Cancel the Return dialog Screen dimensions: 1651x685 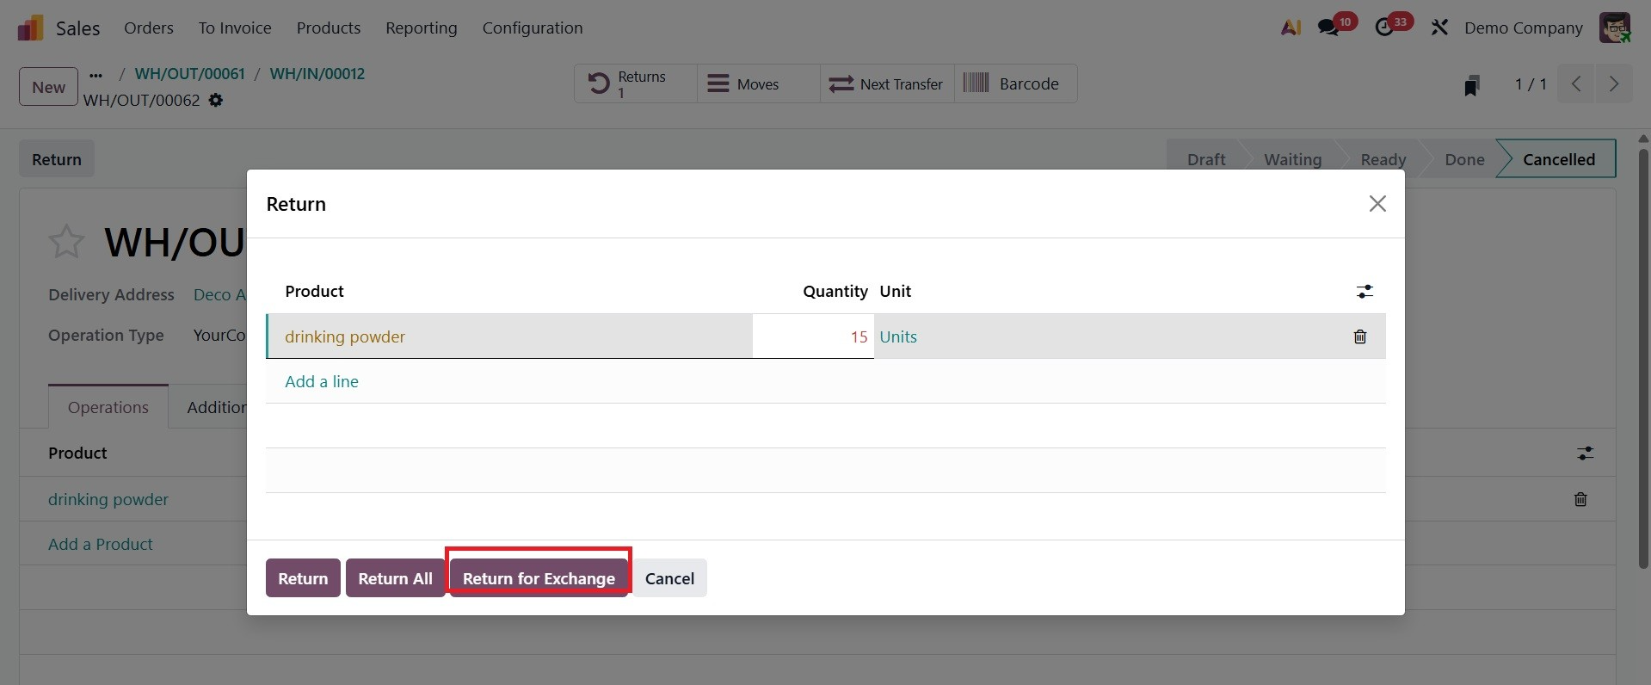669,578
